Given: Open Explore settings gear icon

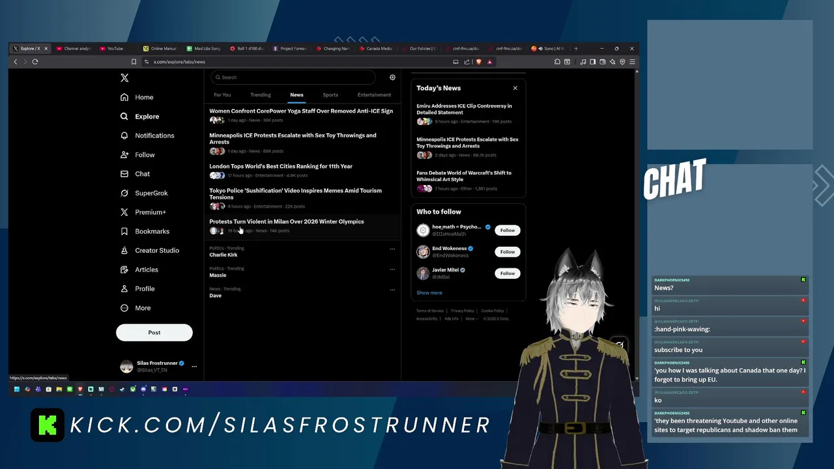Looking at the screenshot, I should 392,78.
